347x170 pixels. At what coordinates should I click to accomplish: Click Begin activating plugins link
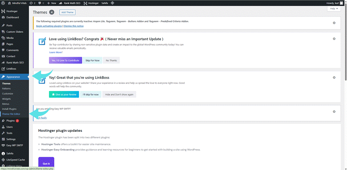click(x=49, y=26)
